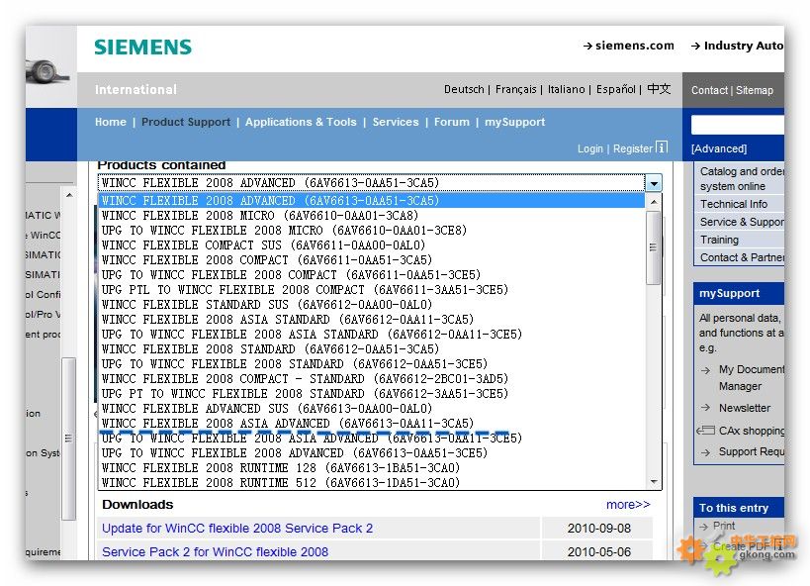Switch language to Italiano
Image resolution: width=810 pixels, height=586 pixels.
click(x=566, y=89)
